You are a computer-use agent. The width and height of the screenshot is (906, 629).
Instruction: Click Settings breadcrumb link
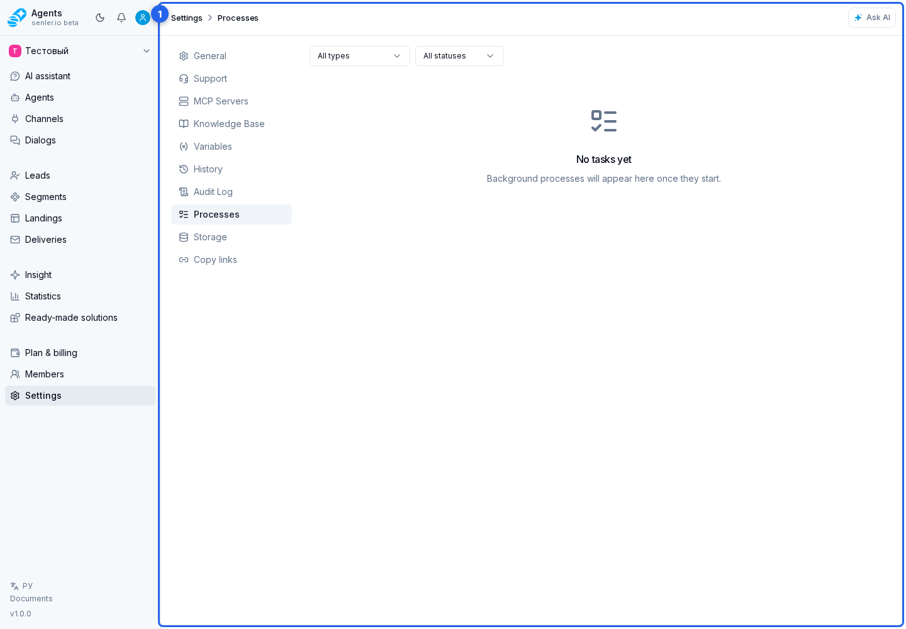187,18
